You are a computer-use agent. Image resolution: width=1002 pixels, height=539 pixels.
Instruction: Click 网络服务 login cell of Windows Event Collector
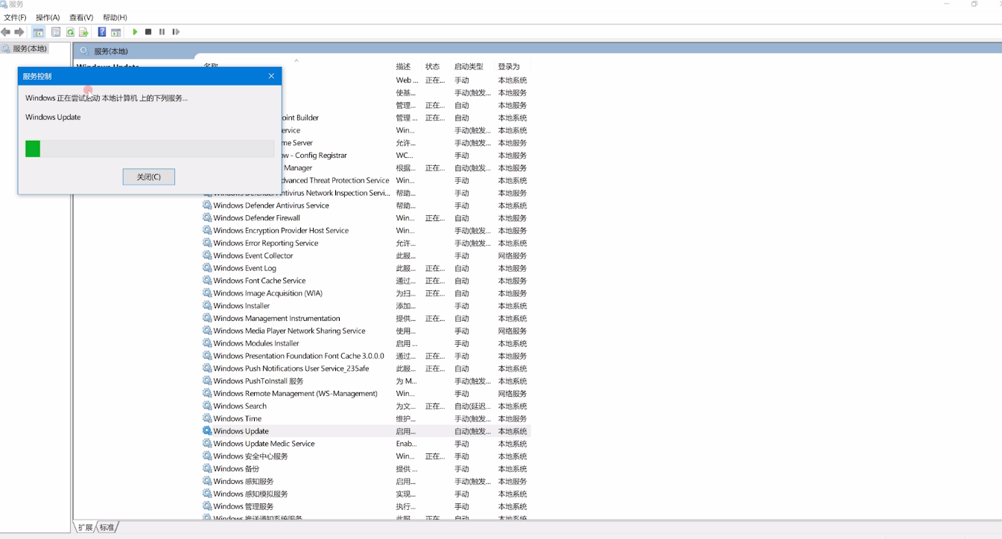[x=513, y=256]
